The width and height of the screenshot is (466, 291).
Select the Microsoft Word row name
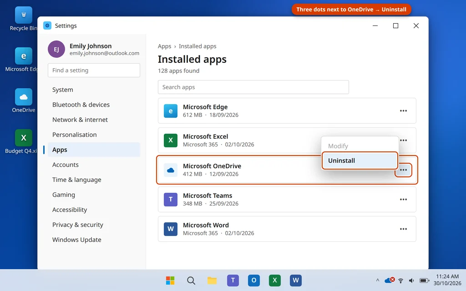point(206,225)
